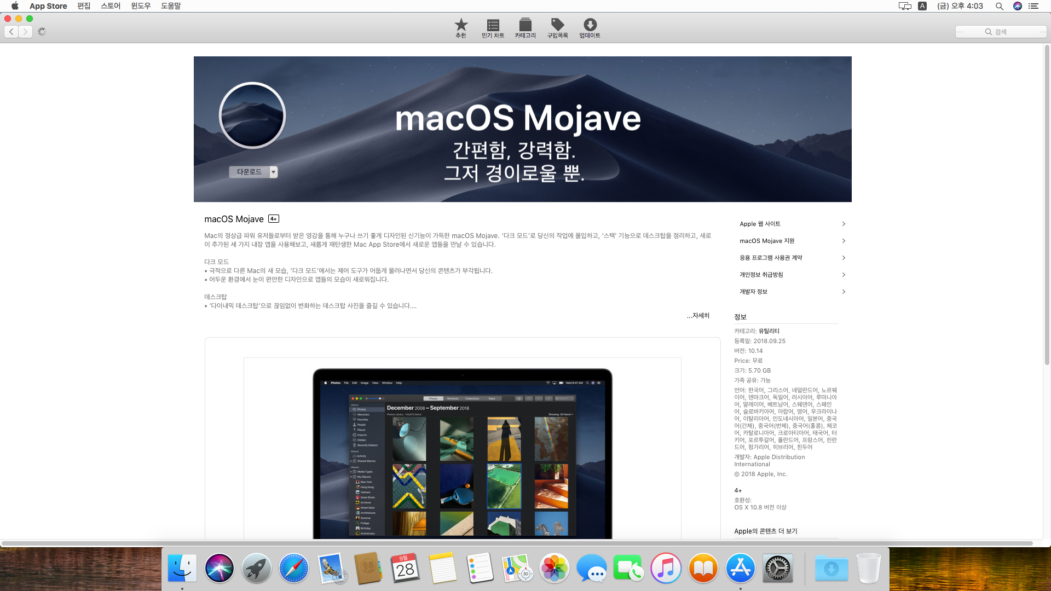Open the 편집 menu
Viewport: 1051px width, 591px height.
point(84,6)
